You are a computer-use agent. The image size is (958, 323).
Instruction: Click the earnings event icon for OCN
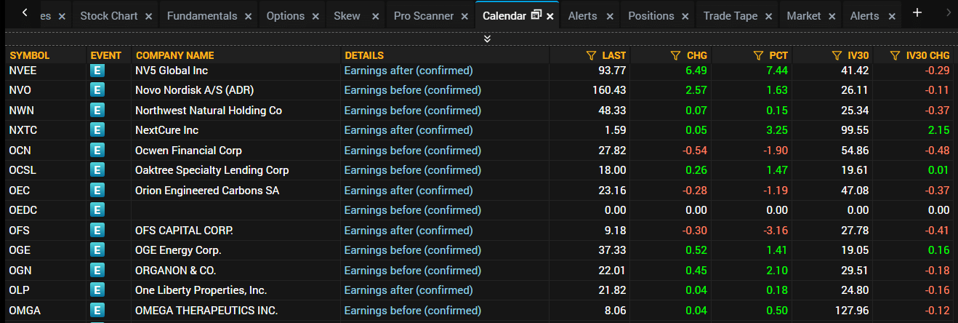click(x=97, y=151)
